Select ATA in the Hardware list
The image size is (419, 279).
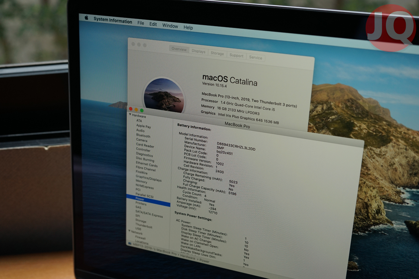tap(139, 121)
